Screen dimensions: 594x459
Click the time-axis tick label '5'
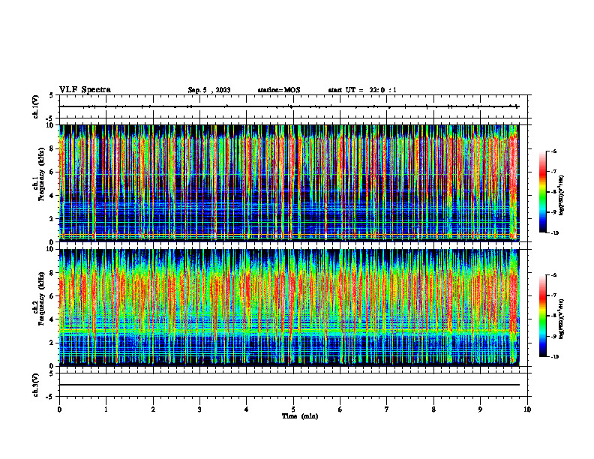click(x=293, y=409)
